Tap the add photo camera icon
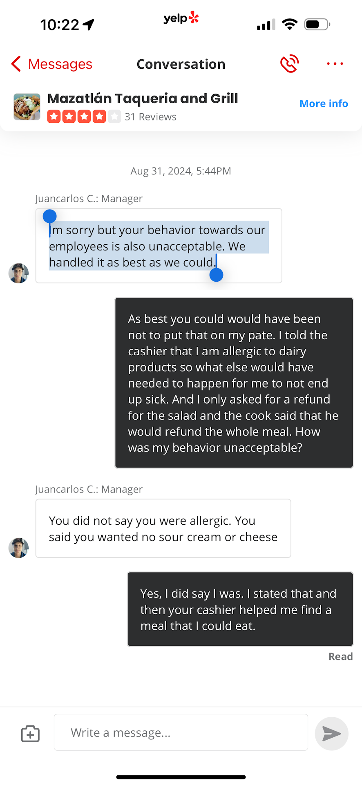The image size is (362, 786). point(30,733)
